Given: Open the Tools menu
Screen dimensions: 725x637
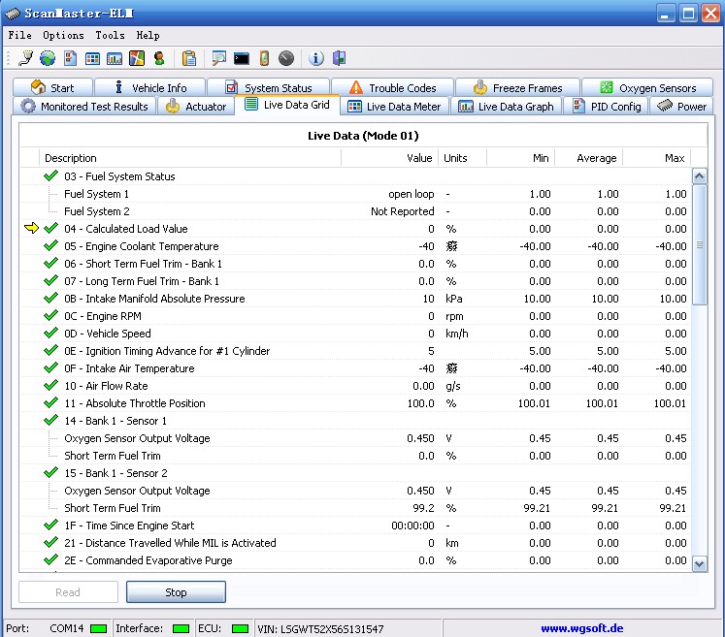Looking at the screenshot, I should pyautogui.click(x=110, y=36).
